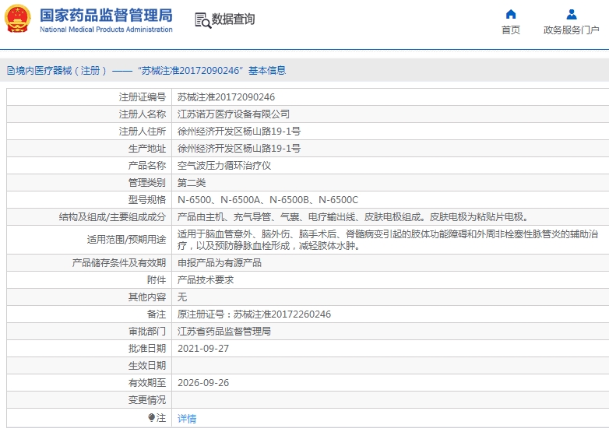Click the National Medical Products Administration subtitle

point(106,30)
